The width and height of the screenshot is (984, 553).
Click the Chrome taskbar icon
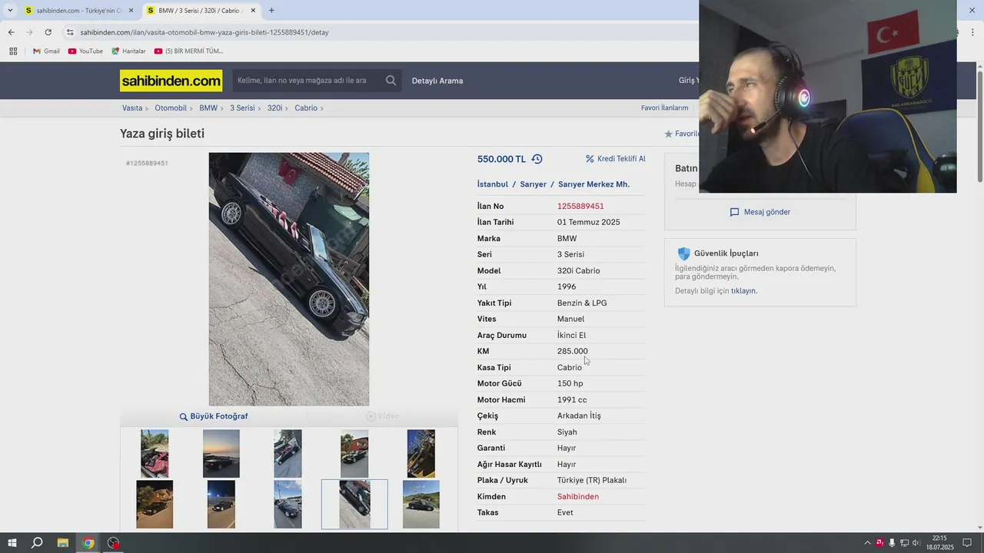click(88, 543)
